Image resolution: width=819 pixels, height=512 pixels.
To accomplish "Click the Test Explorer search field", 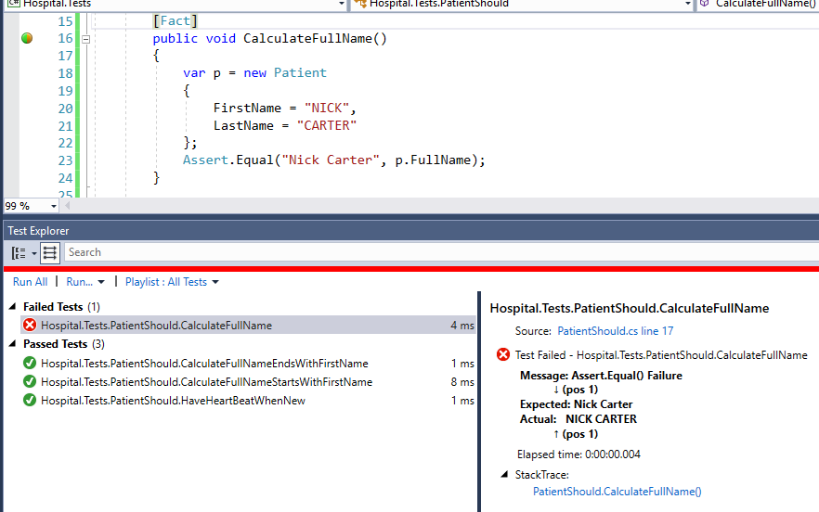I will click(x=441, y=252).
